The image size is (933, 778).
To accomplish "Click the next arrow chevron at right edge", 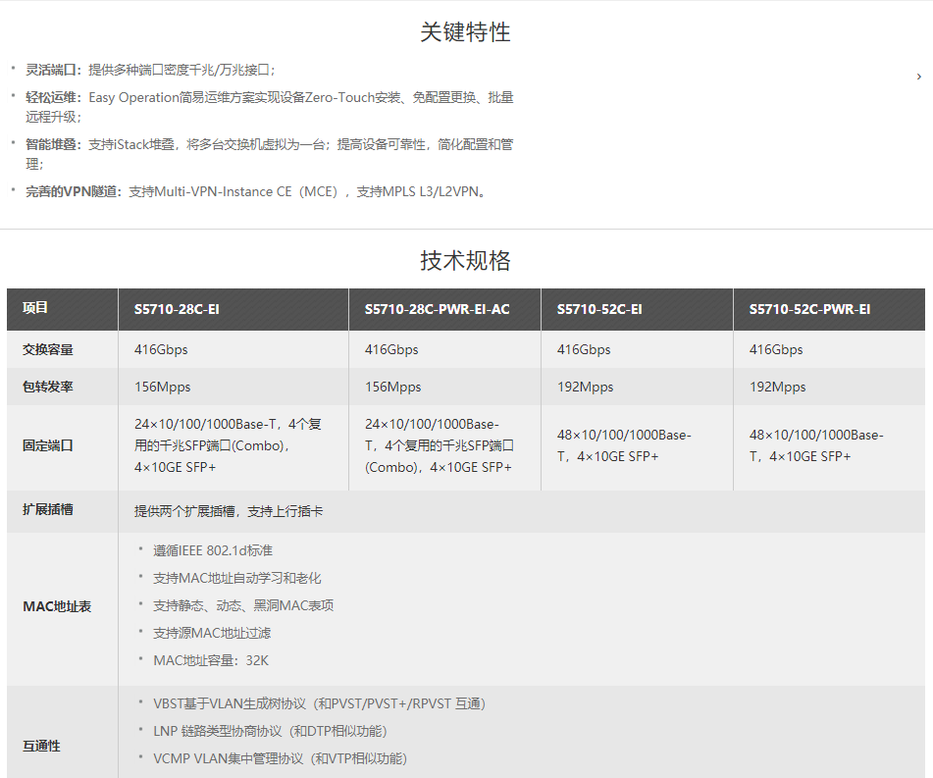I will 918,77.
